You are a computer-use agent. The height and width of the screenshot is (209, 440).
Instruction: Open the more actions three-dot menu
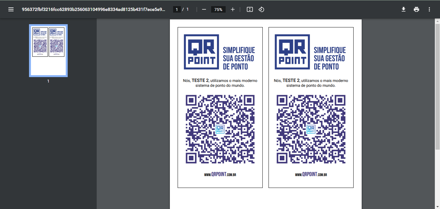coord(429,9)
